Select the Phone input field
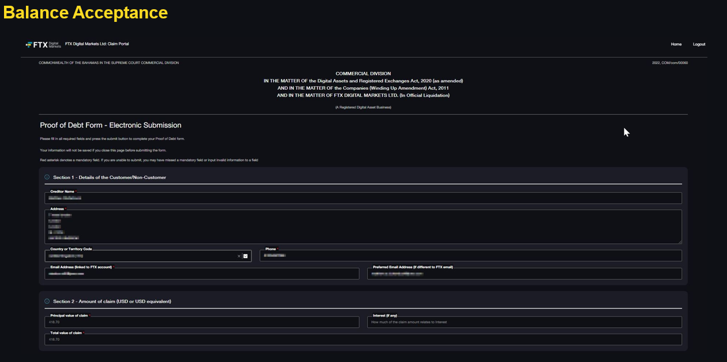The width and height of the screenshot is (727, 362). point(470,256)
